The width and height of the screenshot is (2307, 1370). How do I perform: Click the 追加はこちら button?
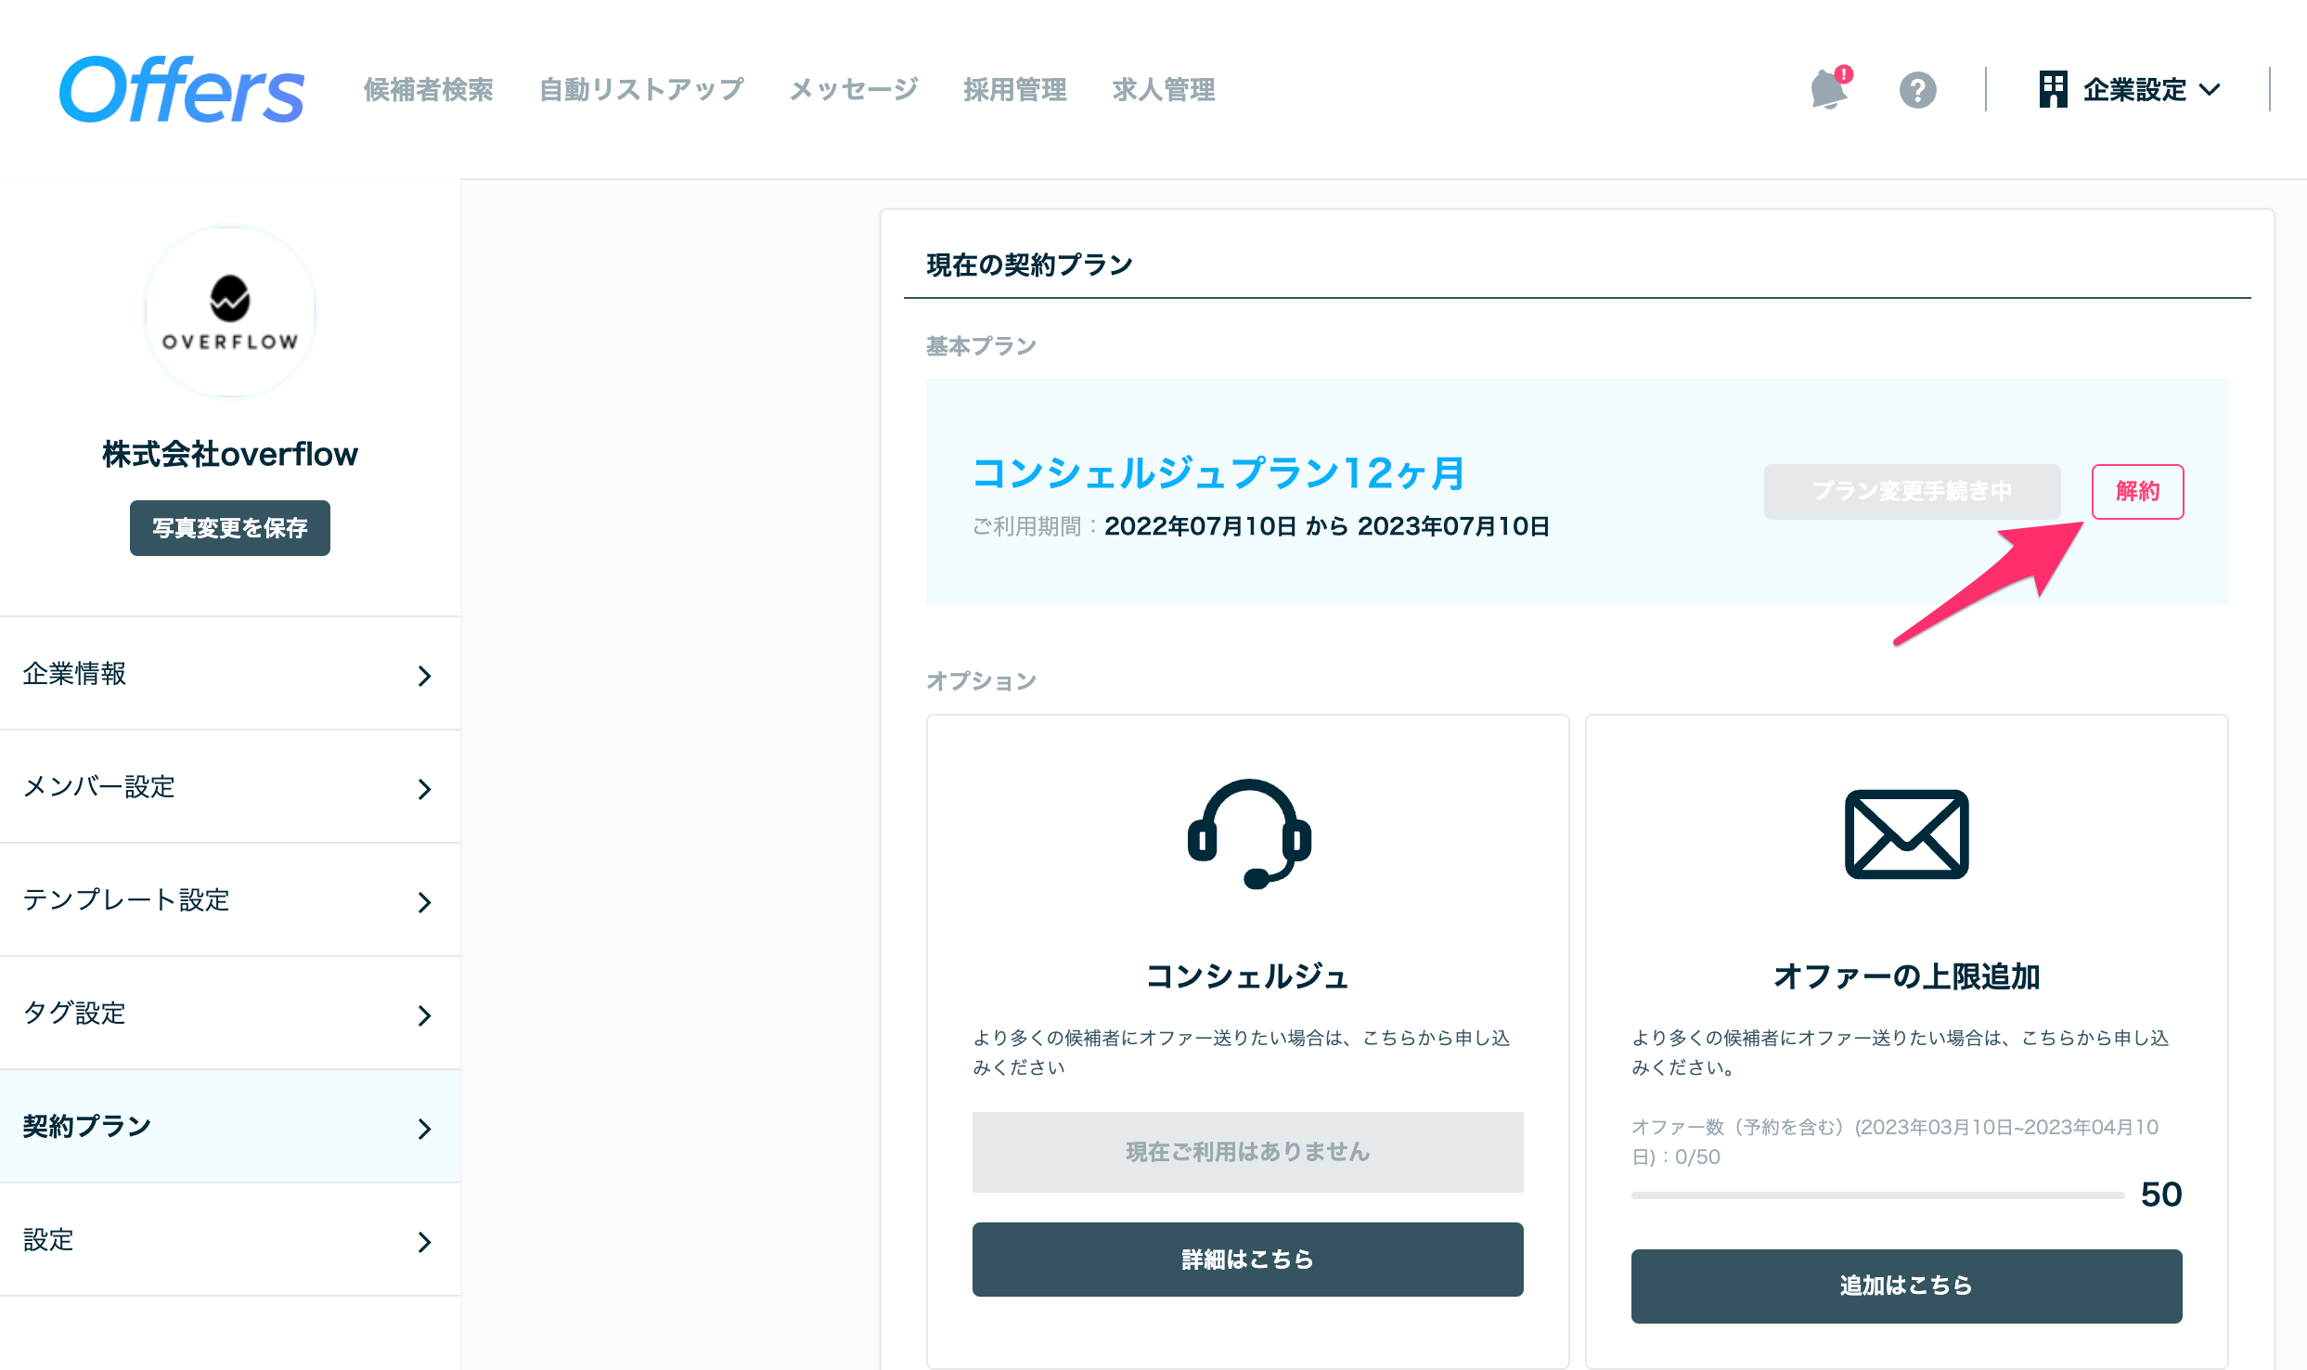[1906, 1286]
